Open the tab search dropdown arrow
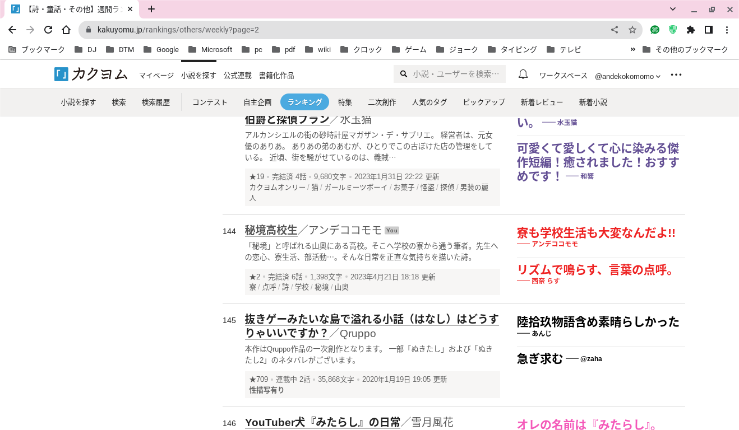The width and height of the screenshot is (739, 430). coord(673,9)
